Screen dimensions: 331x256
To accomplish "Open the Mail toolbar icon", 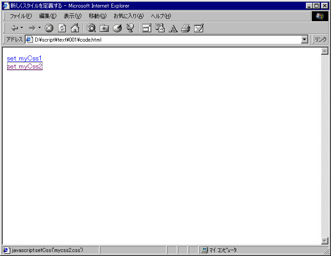I will point(160,28).
